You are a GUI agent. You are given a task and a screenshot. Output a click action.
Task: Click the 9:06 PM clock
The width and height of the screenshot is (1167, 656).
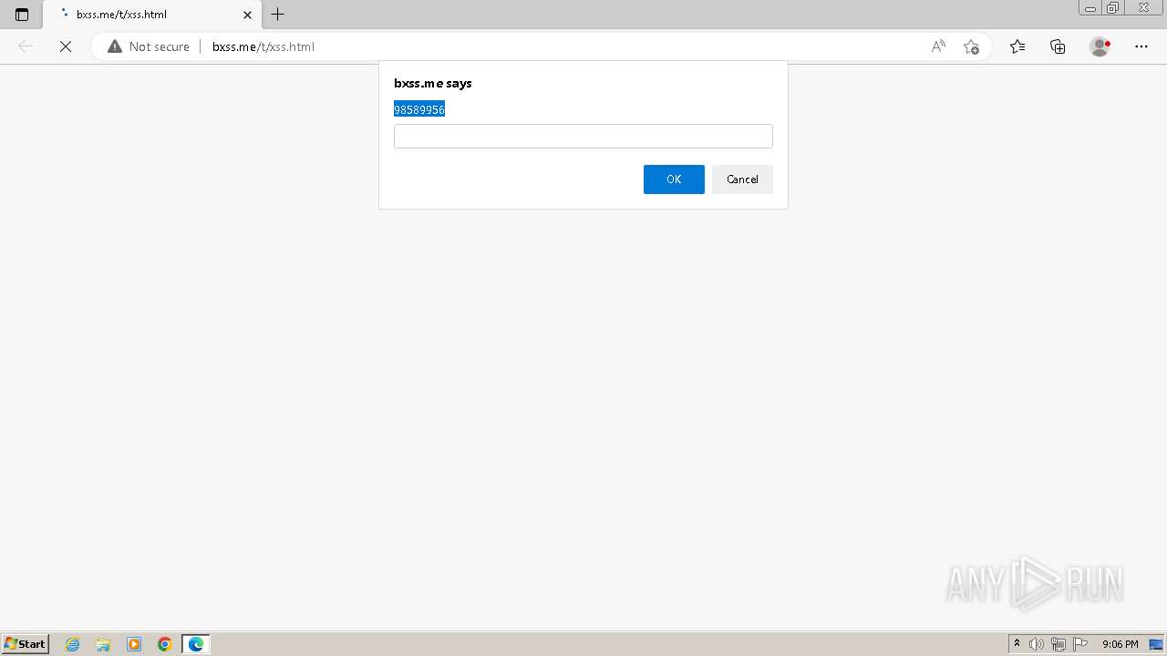point(1120,644)
